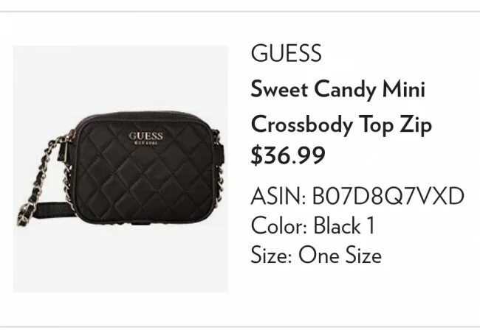Viewport: 480px width, 330px height.
Task: Click the Crossbody Top Zip title line
Action: coord(341,124)
